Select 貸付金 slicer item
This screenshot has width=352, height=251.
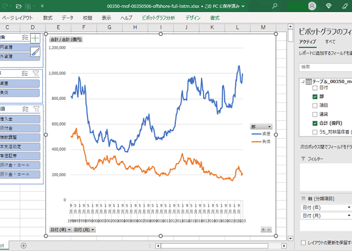(20, 128)
